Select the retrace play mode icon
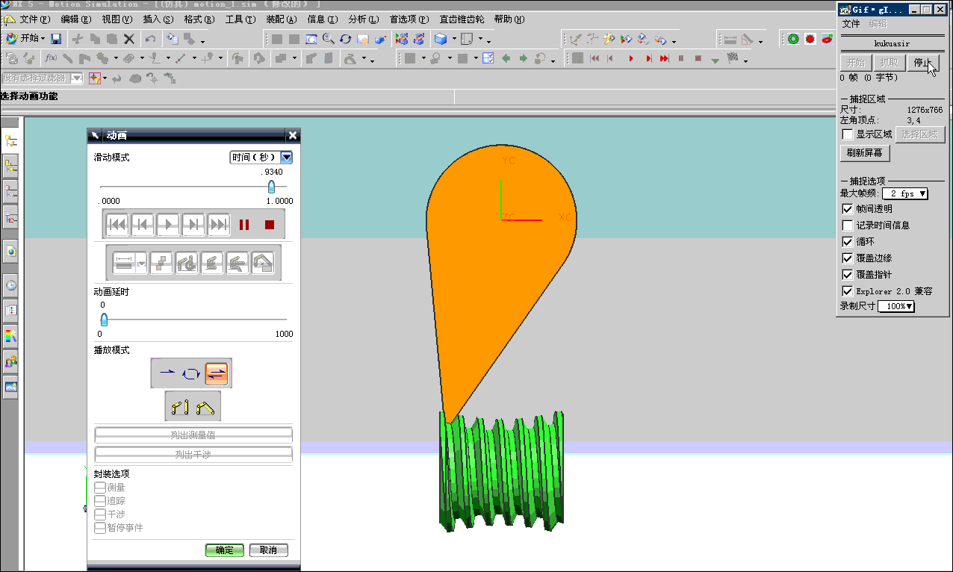This screenshot has height=572, width=953. pos(217,372)
